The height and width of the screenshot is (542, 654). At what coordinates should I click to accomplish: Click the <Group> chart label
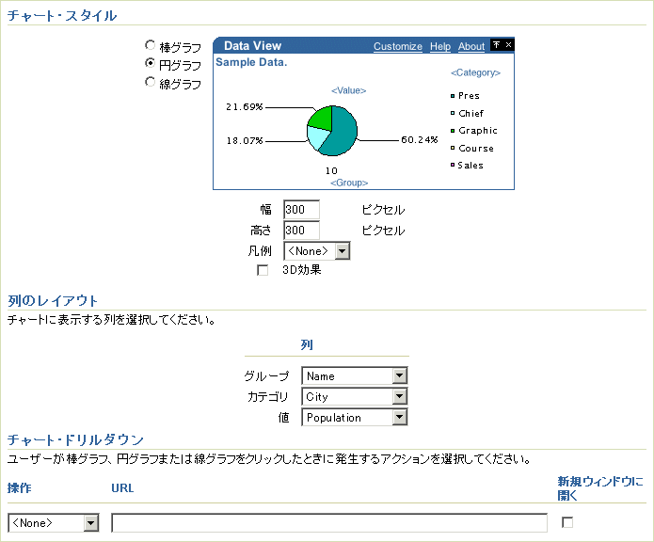click(349, 183)
